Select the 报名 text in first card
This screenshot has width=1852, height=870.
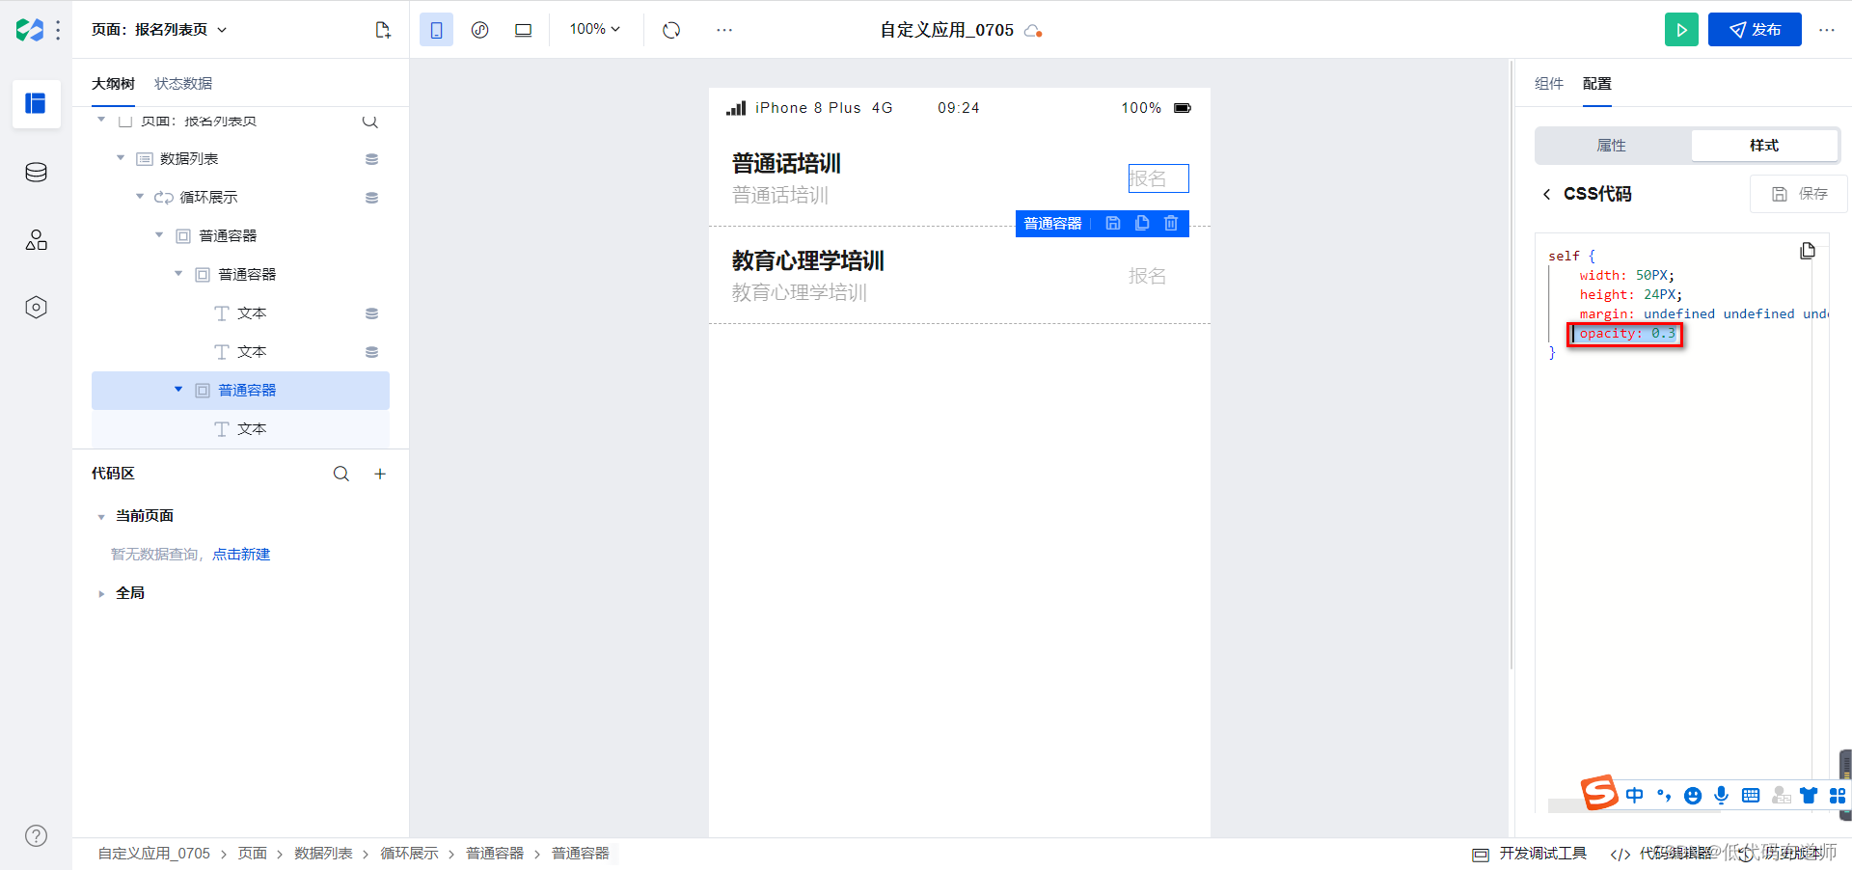click(x=1148, y=178)
